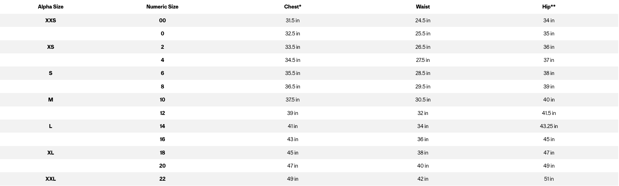Screen dimensions: 619x186
Task: Click the Alpha Size column header
Action: pyautogui.click(x=51, y=7)
